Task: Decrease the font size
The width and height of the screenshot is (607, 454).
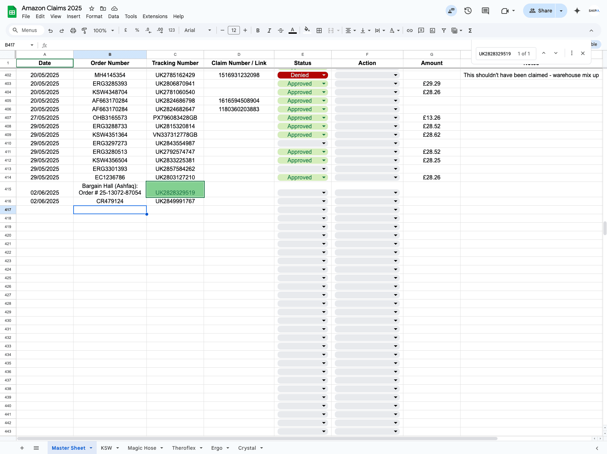Action: pyautogui.click(x=222, y=31)
